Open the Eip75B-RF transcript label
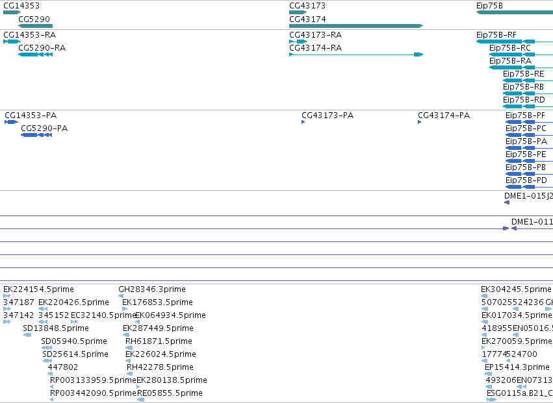Viewport: 553px width, 403px height. (x=496, y=35)
